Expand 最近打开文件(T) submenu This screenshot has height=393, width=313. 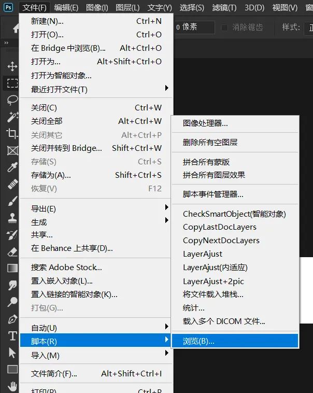point(96,89)
